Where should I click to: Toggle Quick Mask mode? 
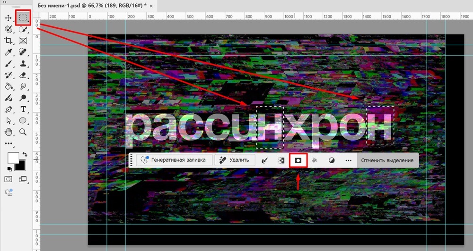[8, 179]
